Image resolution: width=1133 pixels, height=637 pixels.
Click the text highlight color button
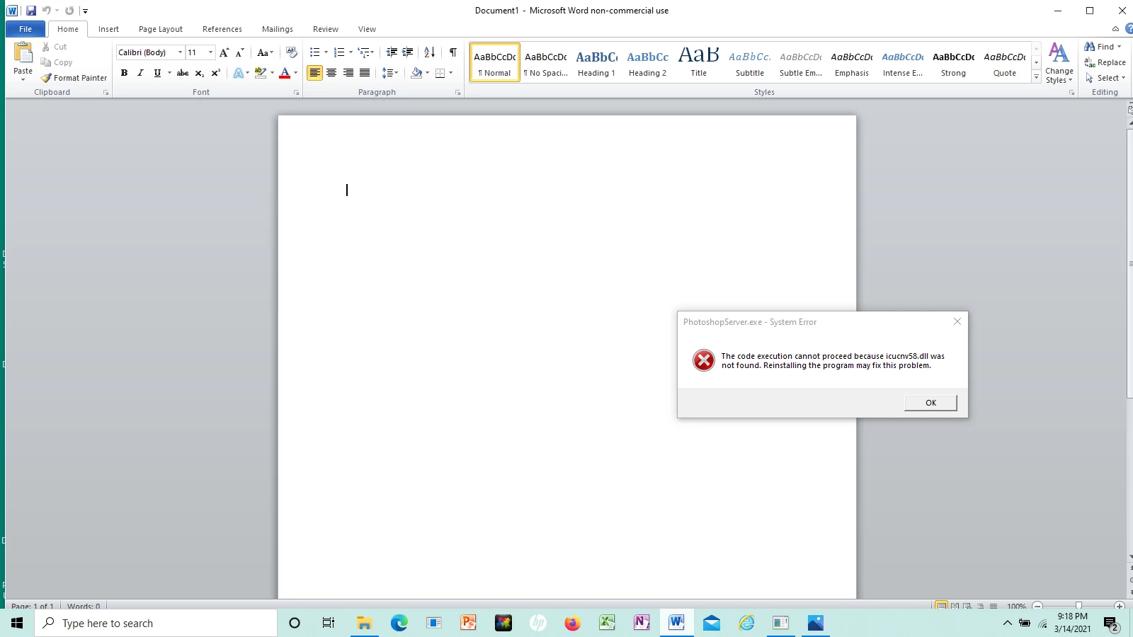click(261, 73)
